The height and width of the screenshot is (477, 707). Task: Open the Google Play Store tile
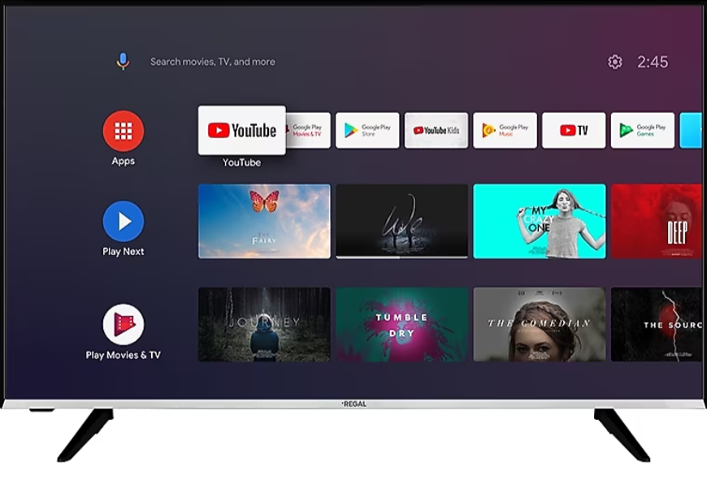pos(367,130)
